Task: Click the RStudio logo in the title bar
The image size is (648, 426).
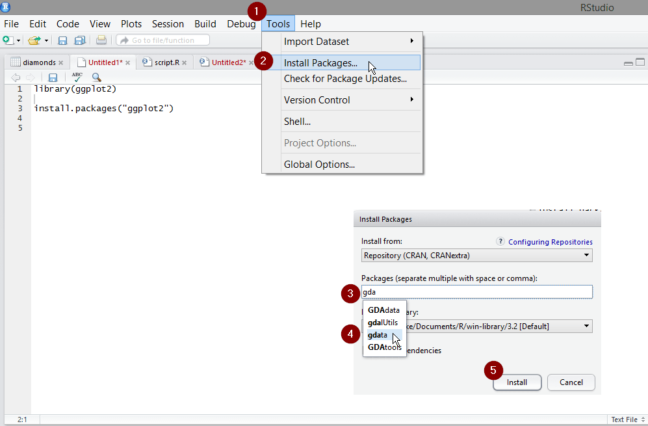Action: point(5,7)
